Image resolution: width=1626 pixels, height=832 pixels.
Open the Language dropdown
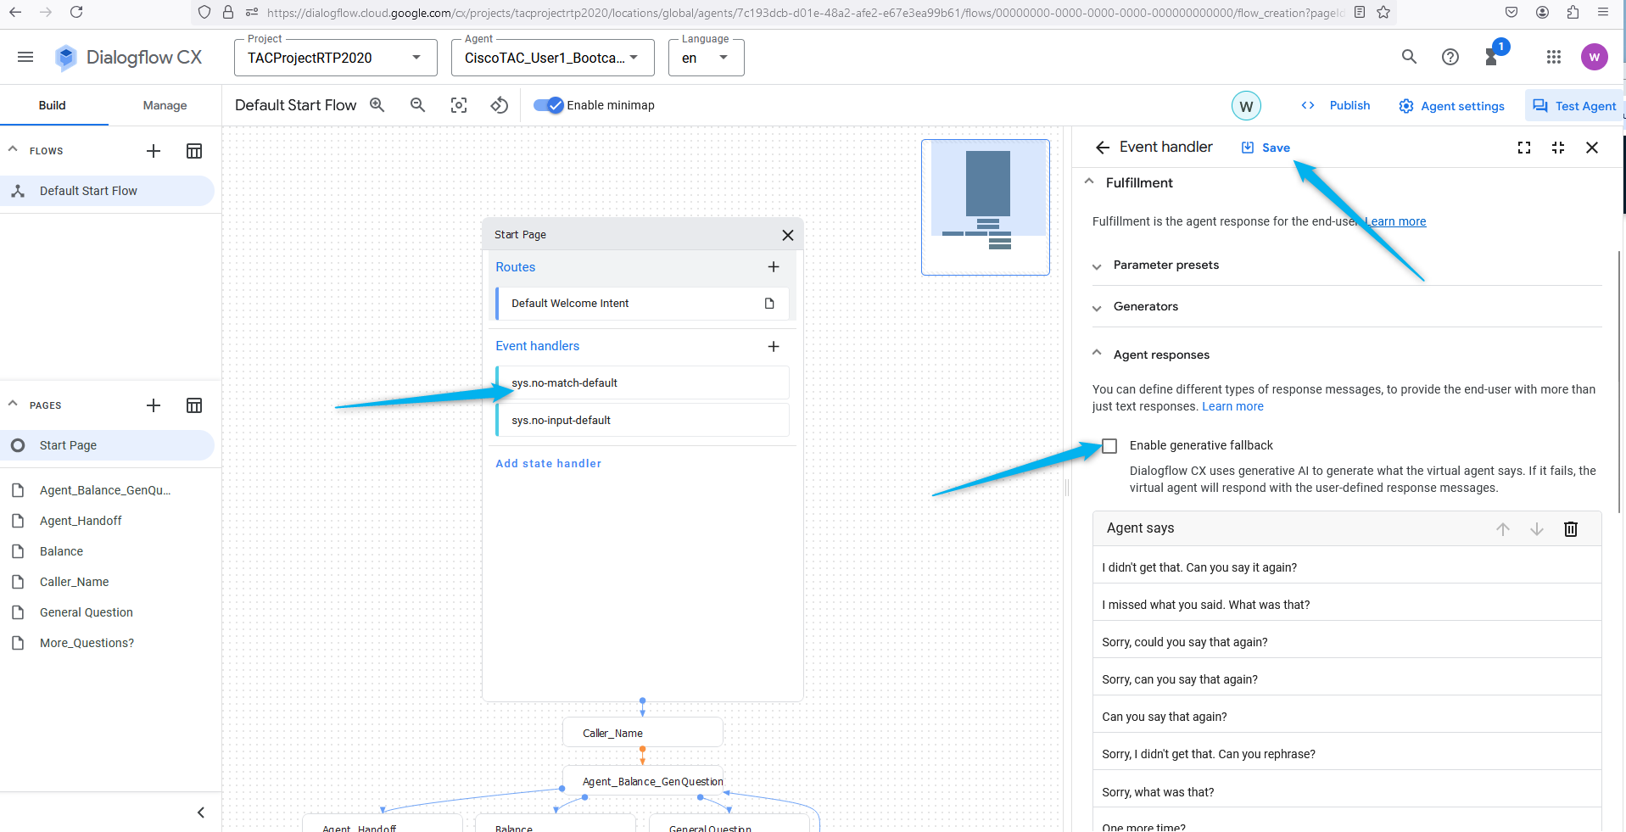click(x=707, y=58)
